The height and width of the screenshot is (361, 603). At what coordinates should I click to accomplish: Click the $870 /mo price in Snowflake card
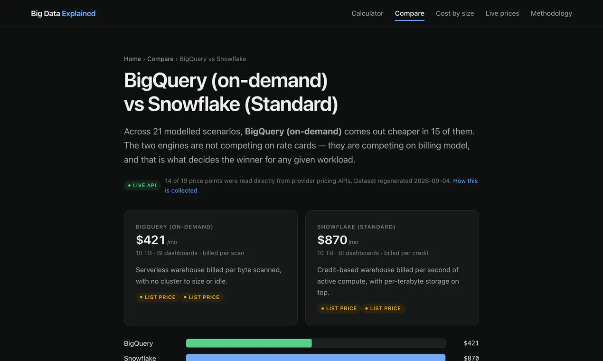(x=338, y=240)
